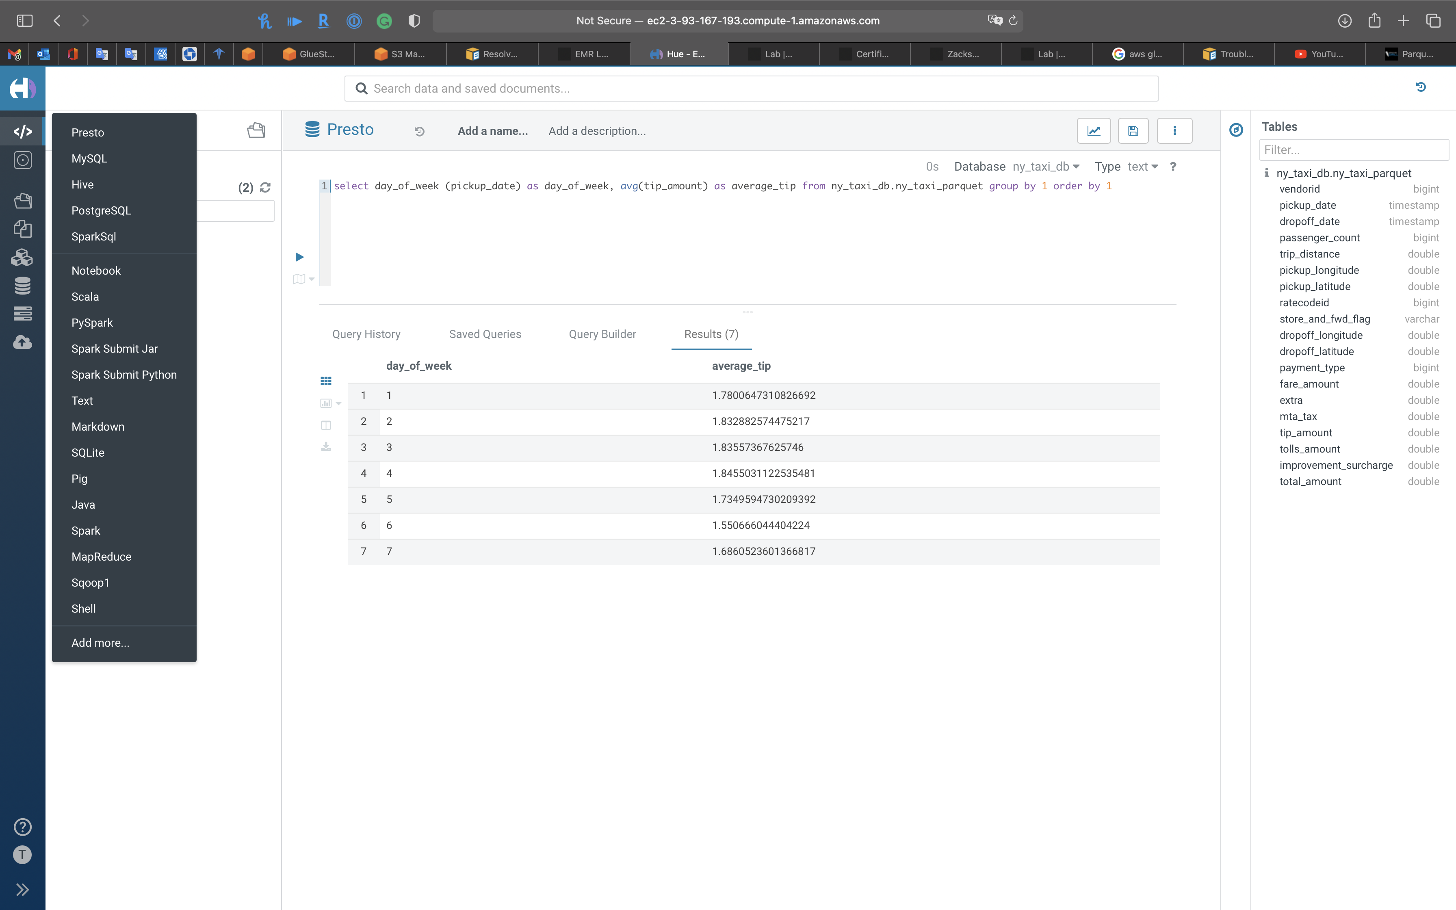Click the save query floppy icon
Screen dimensions: 1456x910
pyautogui.click(x=1133, y=130)
